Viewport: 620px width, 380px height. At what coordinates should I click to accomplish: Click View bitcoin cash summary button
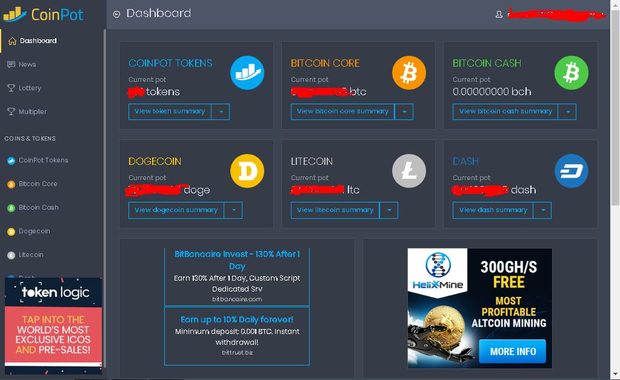tap(505, 112)
